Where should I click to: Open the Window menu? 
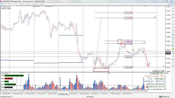[35, 4]
